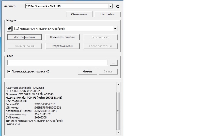Click Прочитать ошибки to read errors

62,37
